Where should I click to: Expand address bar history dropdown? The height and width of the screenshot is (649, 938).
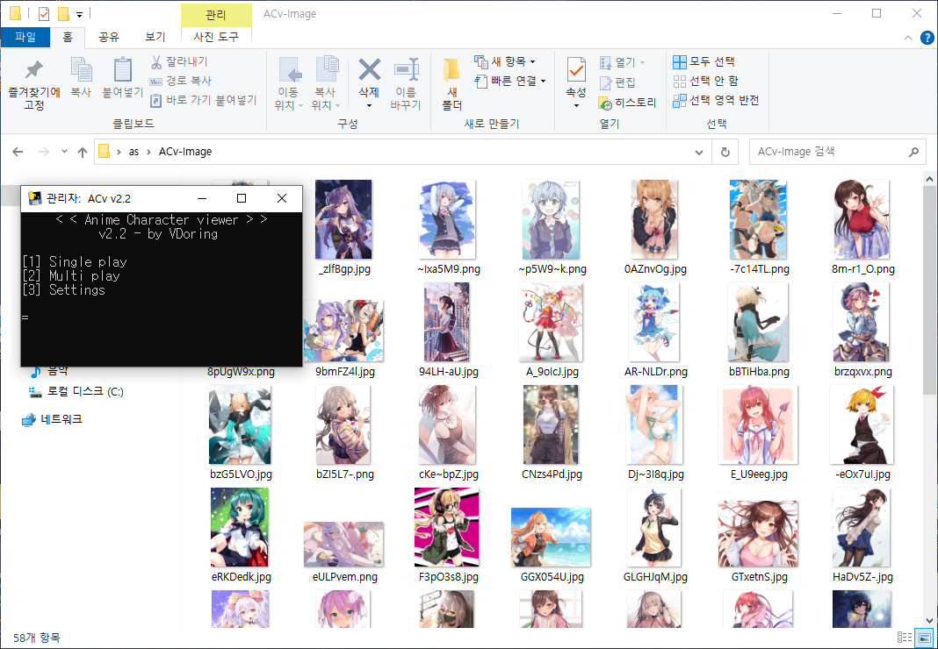pos(699,152)
